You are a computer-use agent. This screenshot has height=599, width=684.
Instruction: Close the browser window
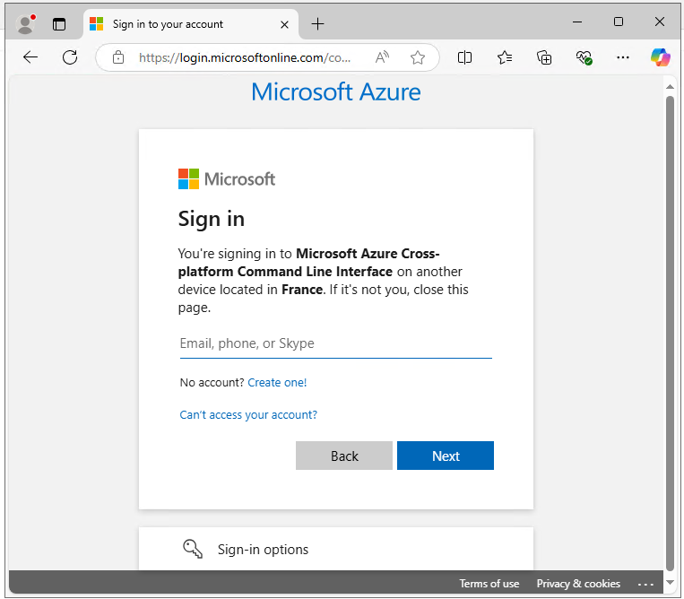tap(660, 22)
